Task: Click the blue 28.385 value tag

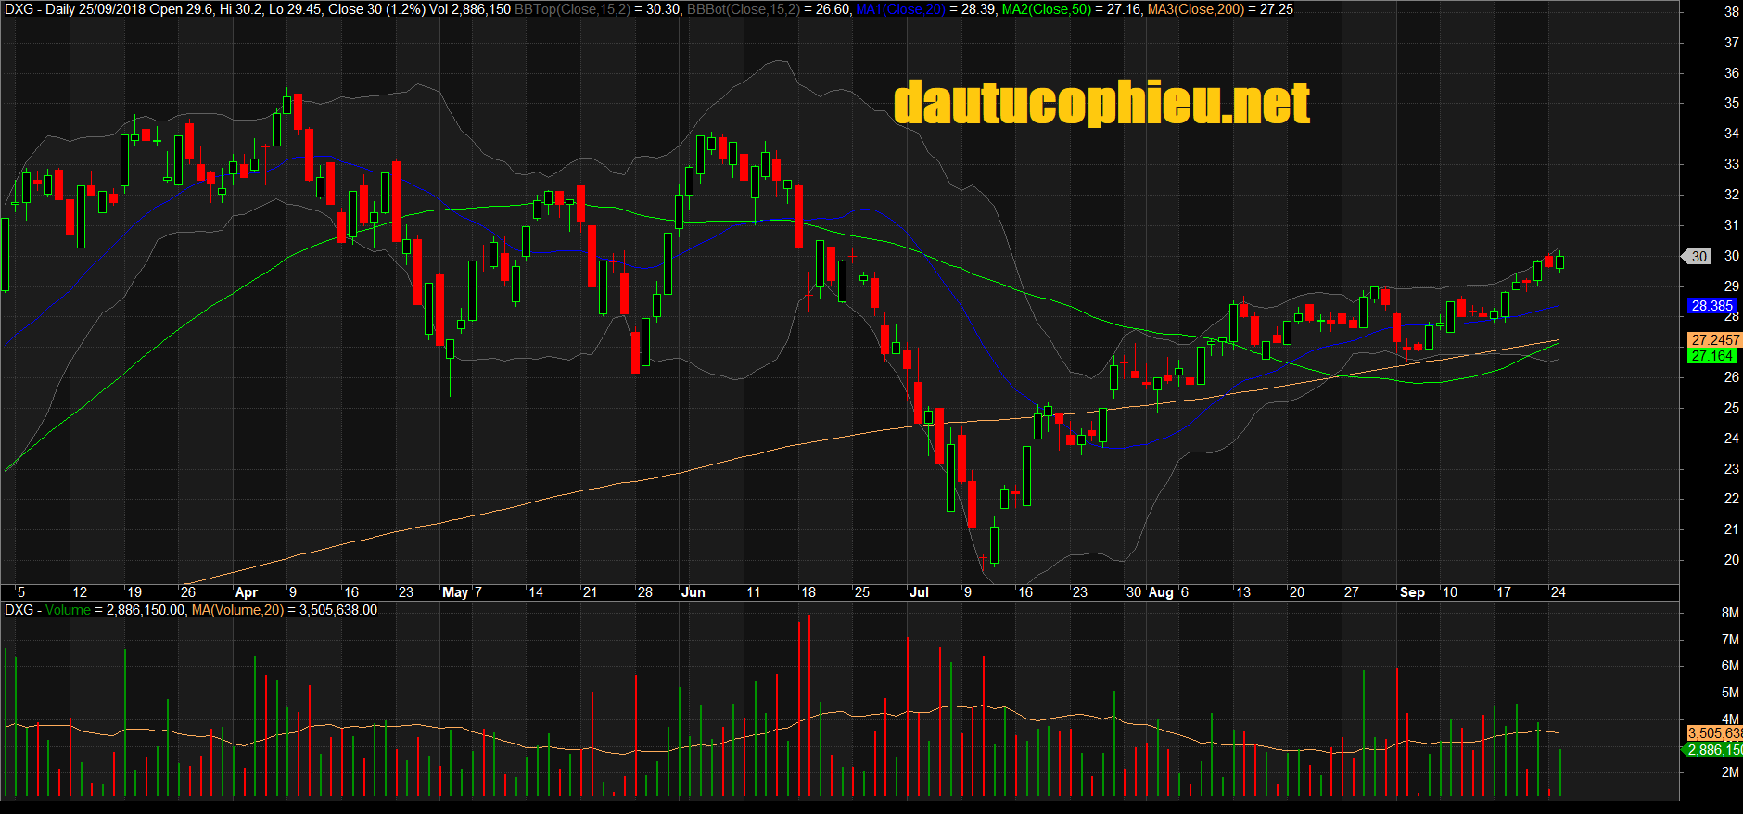Action: 1711,306
